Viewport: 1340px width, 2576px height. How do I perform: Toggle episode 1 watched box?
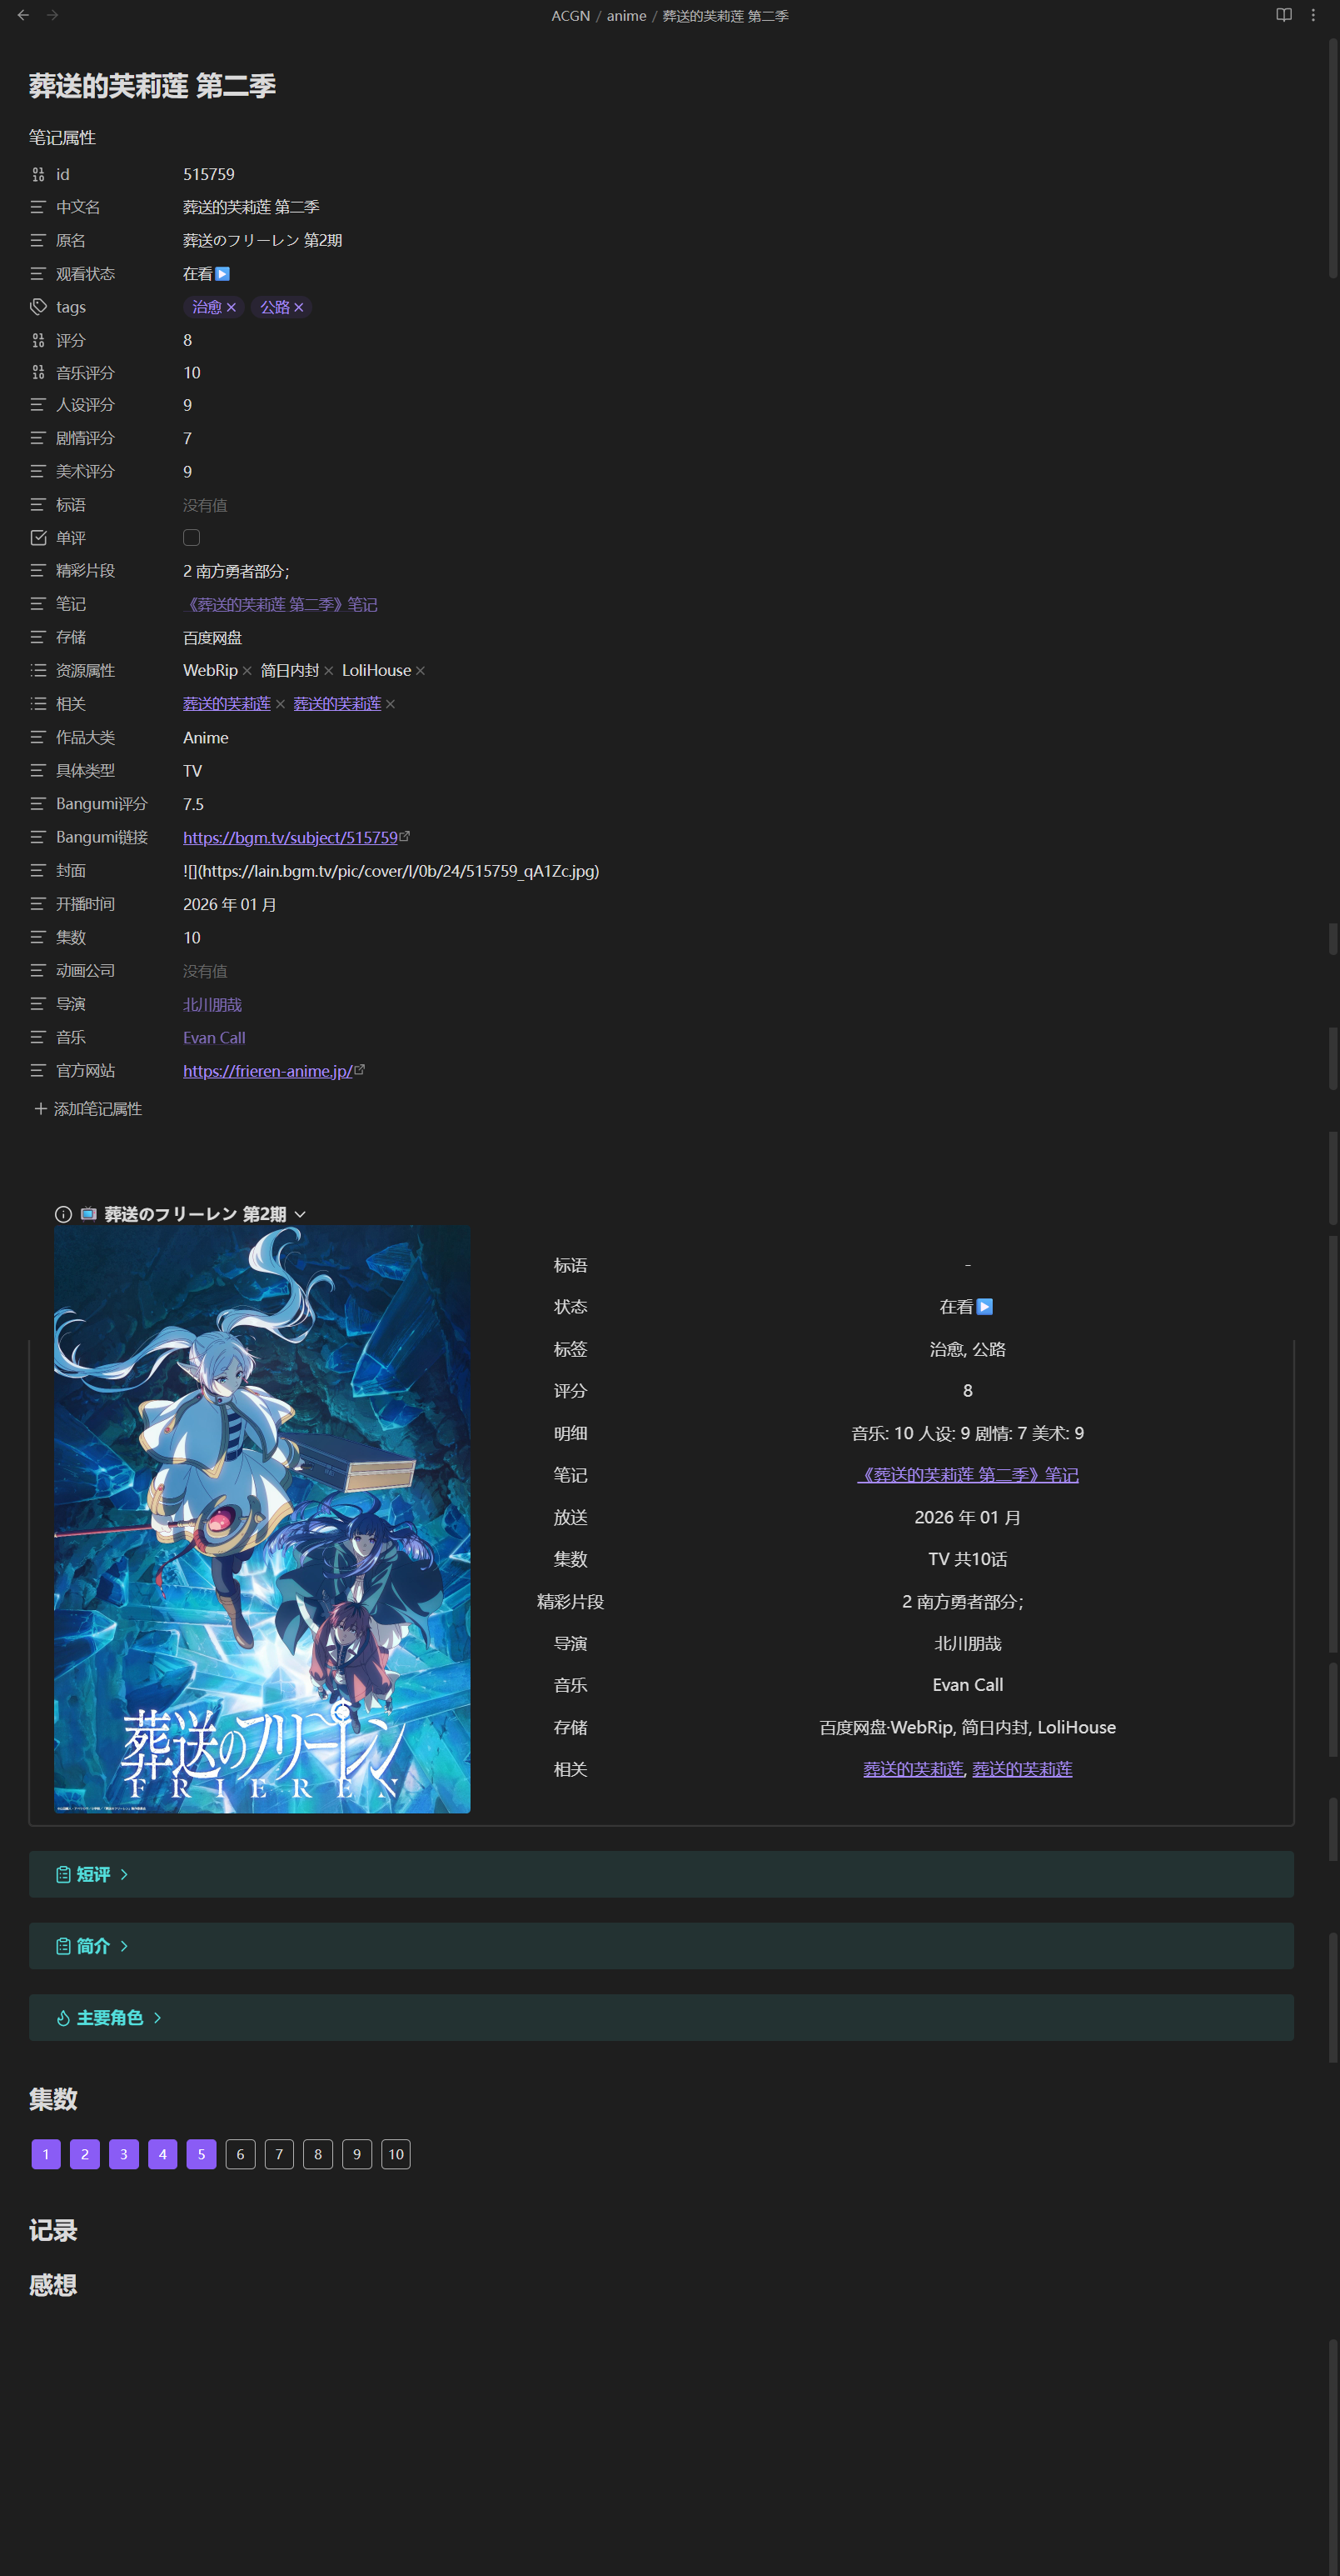[46, 2154]
